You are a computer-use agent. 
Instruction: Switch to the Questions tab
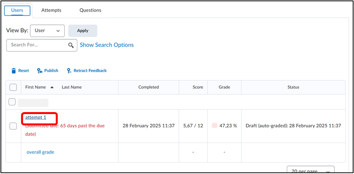[90, 10]
